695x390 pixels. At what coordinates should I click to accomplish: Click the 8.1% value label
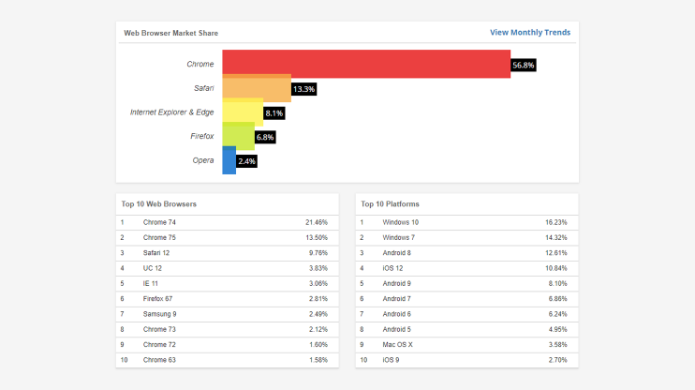[x=274, y=113]
